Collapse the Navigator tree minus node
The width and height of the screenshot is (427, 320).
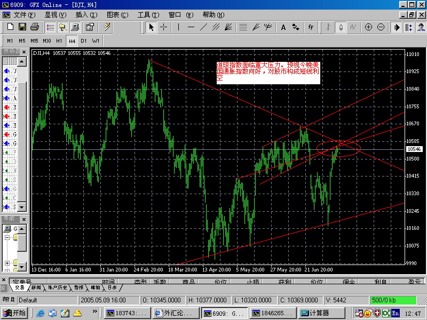point(7,237)
